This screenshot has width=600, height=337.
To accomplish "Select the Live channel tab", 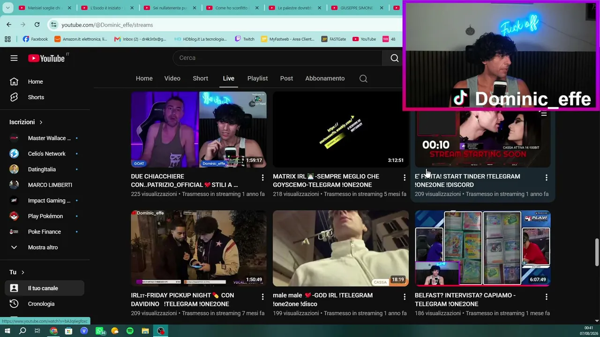I will point(228,79).
